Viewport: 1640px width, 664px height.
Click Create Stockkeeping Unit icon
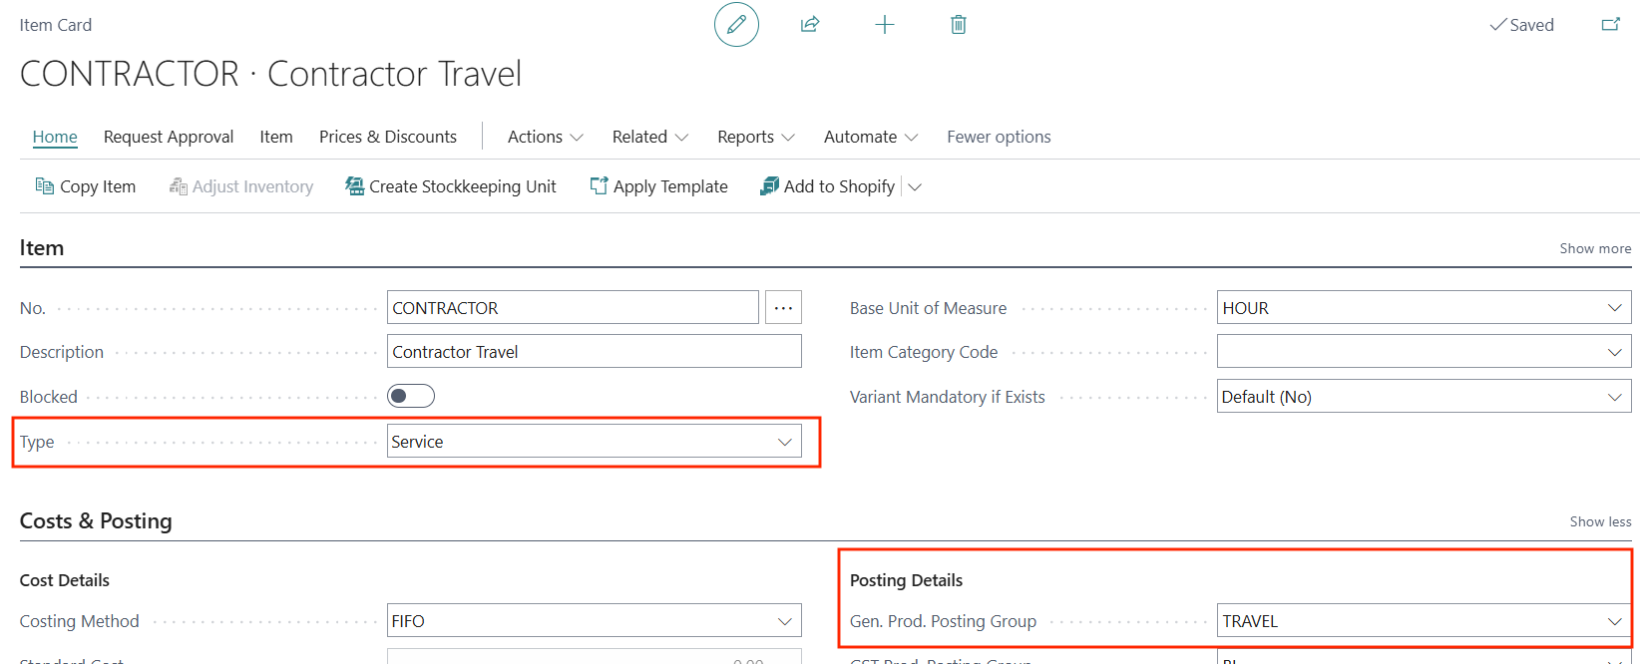pos(354,186)
